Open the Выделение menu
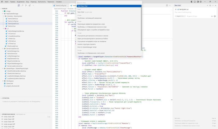218x129 pixels. pyautogui.click(x=21, y=2)
